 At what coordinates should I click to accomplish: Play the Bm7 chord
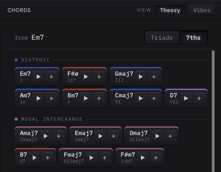[86, 98]
